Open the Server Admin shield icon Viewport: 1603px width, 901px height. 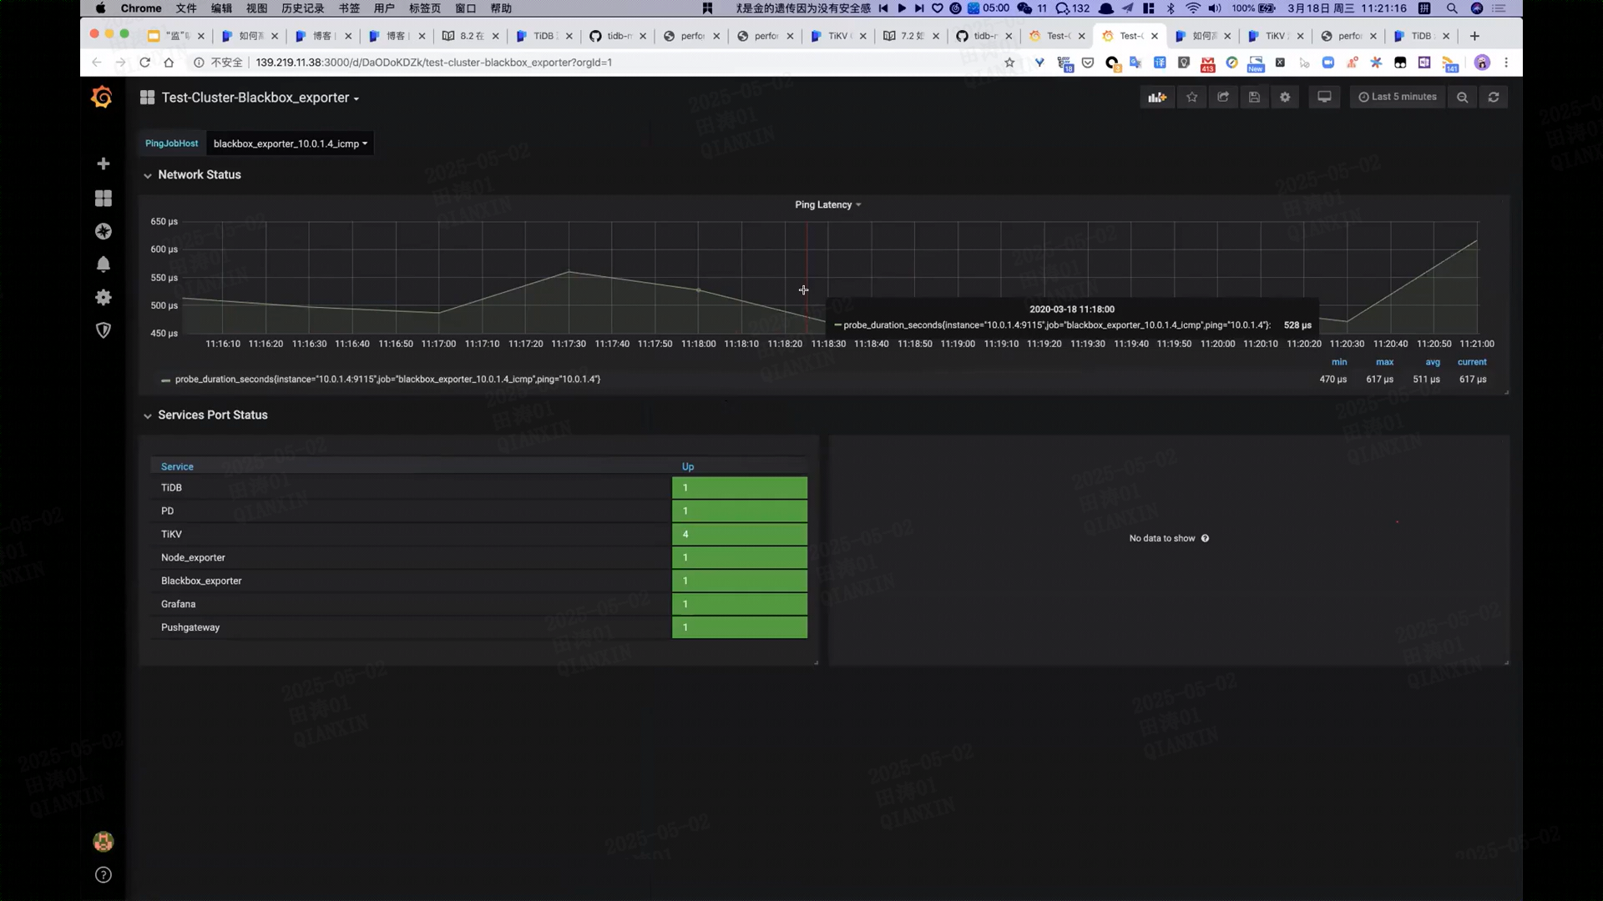coord(103,330)
